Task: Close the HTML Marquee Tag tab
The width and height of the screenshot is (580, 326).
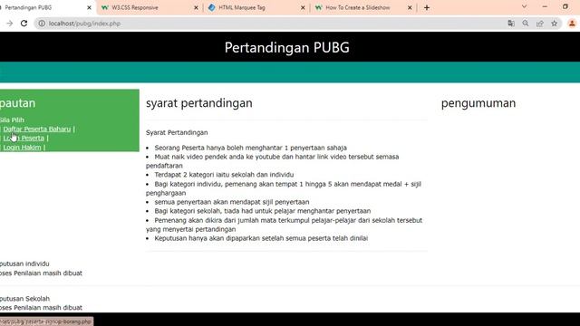Action: coord(303,7)
